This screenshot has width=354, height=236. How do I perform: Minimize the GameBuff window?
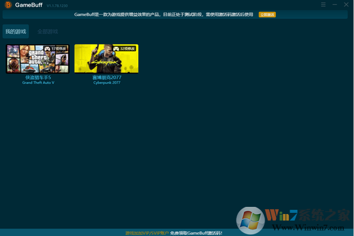(334, 5)
